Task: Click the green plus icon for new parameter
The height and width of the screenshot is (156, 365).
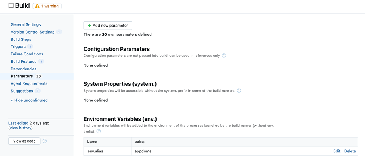Action: [89, 26]
